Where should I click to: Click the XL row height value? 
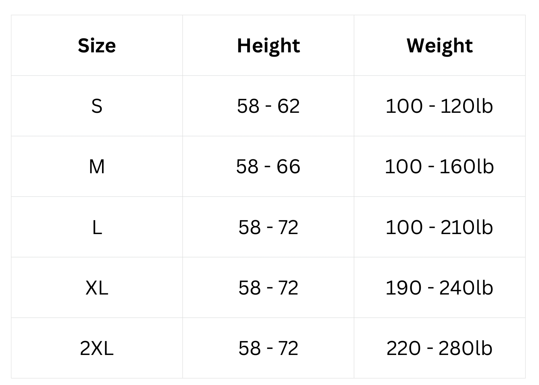click(x=268, y=288)
